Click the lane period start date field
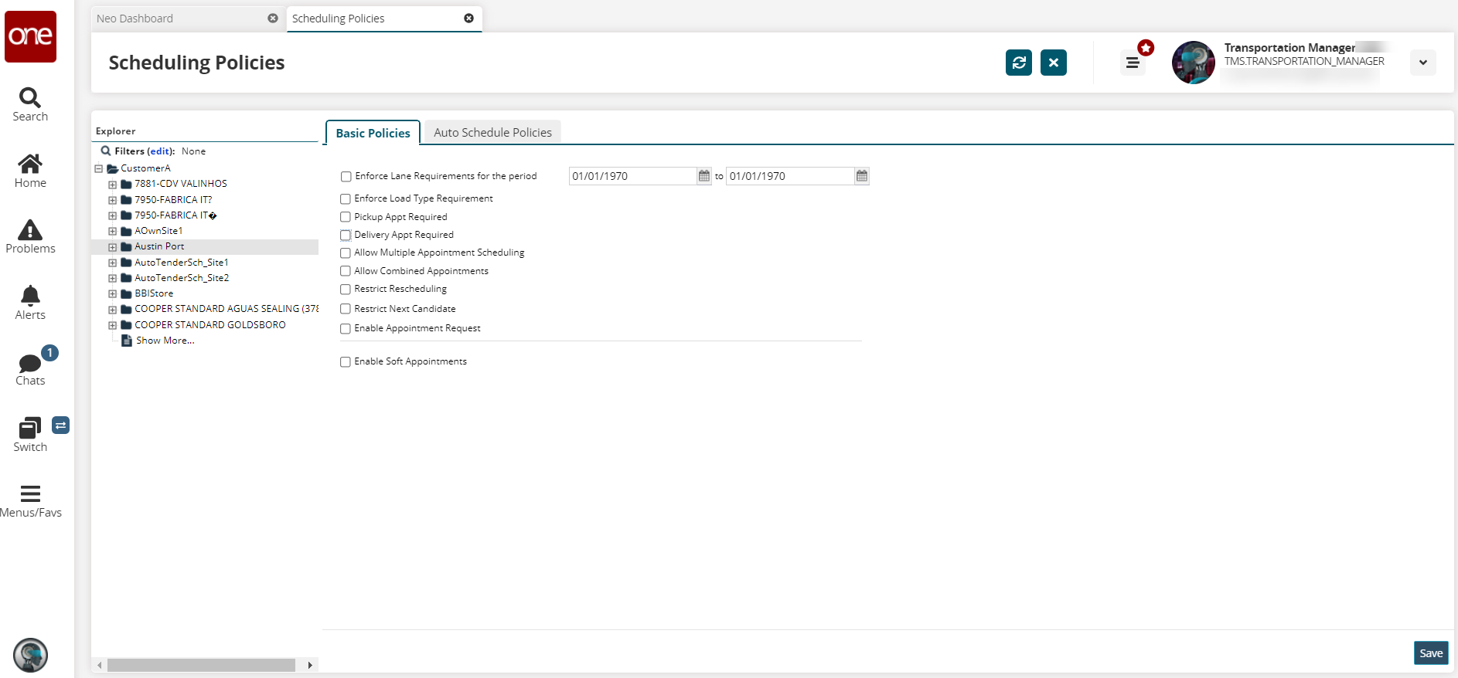Image resolution: width=1458 pixels, height=678 pixels. (x=633, y=176)
